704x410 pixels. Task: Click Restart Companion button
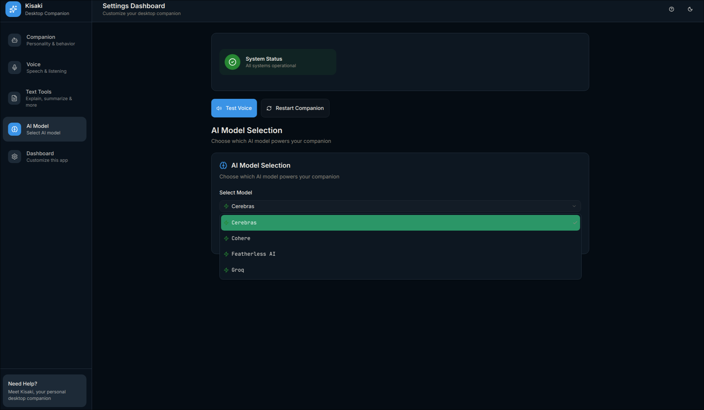point(295,108)
